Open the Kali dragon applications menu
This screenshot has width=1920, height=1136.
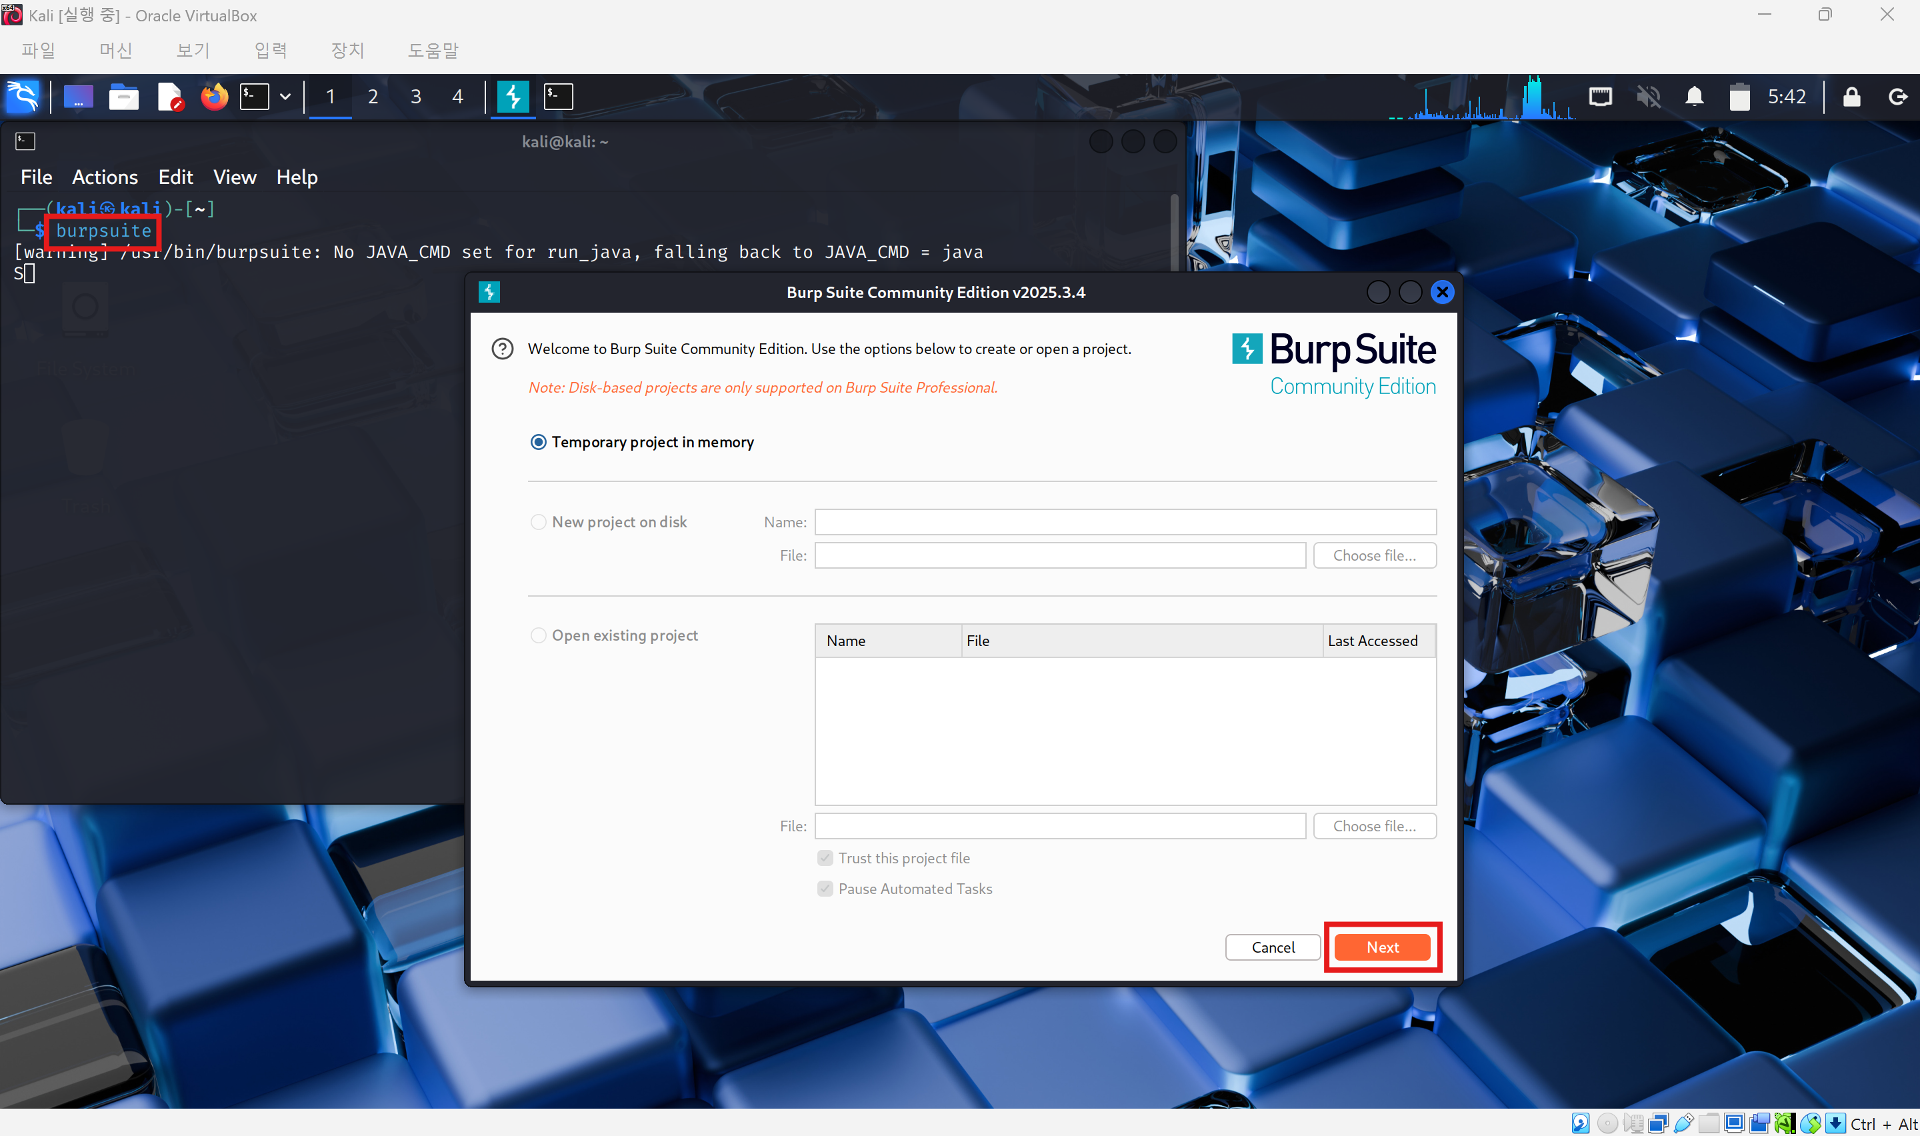[x=22, y=97]
